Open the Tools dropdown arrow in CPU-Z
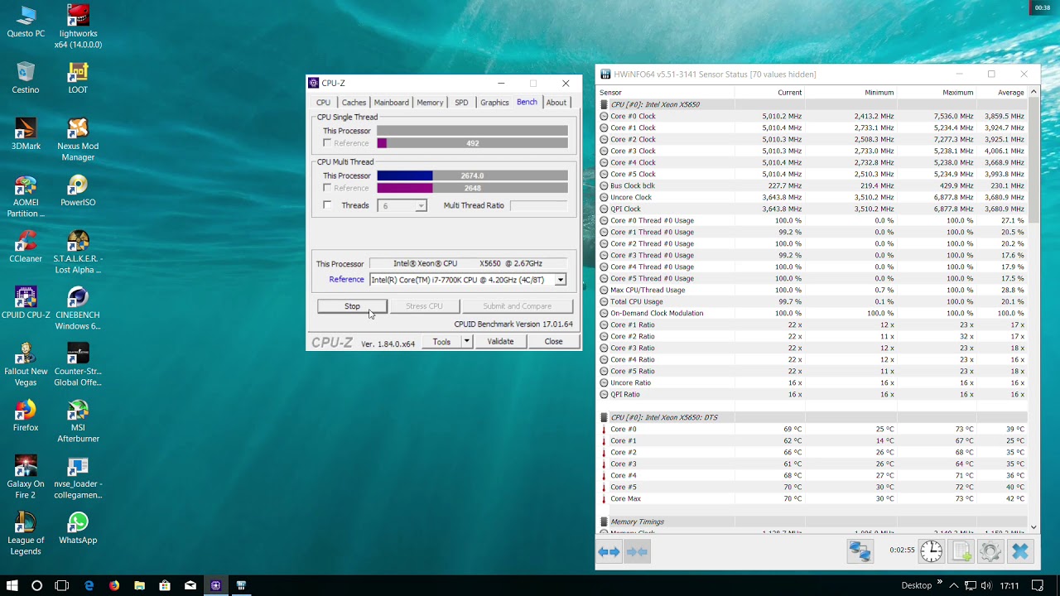 point(466,342)
